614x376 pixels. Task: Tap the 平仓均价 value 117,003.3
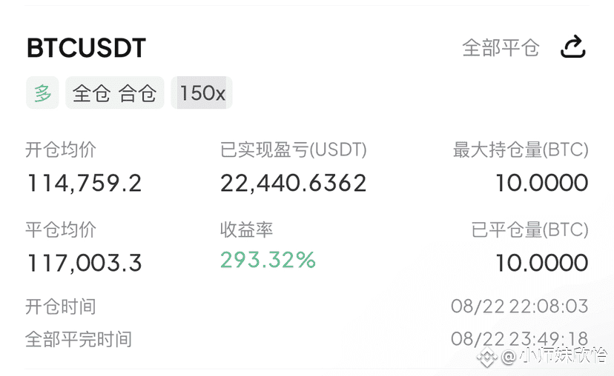85,263
